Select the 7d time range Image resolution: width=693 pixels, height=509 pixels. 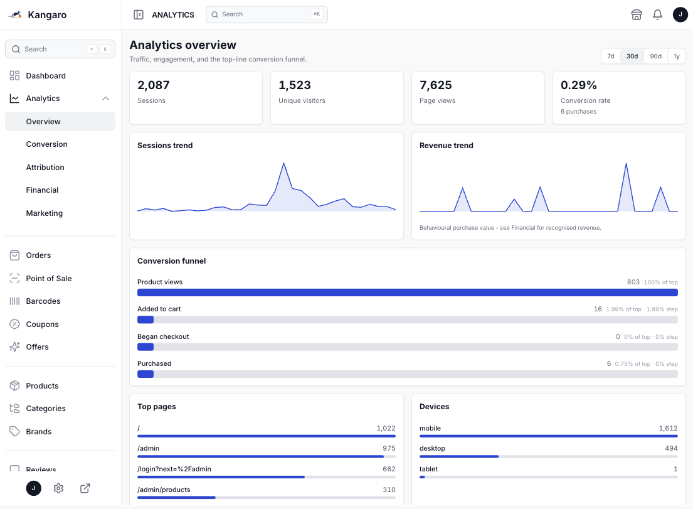pyautogui.click(x=611, y=56)
